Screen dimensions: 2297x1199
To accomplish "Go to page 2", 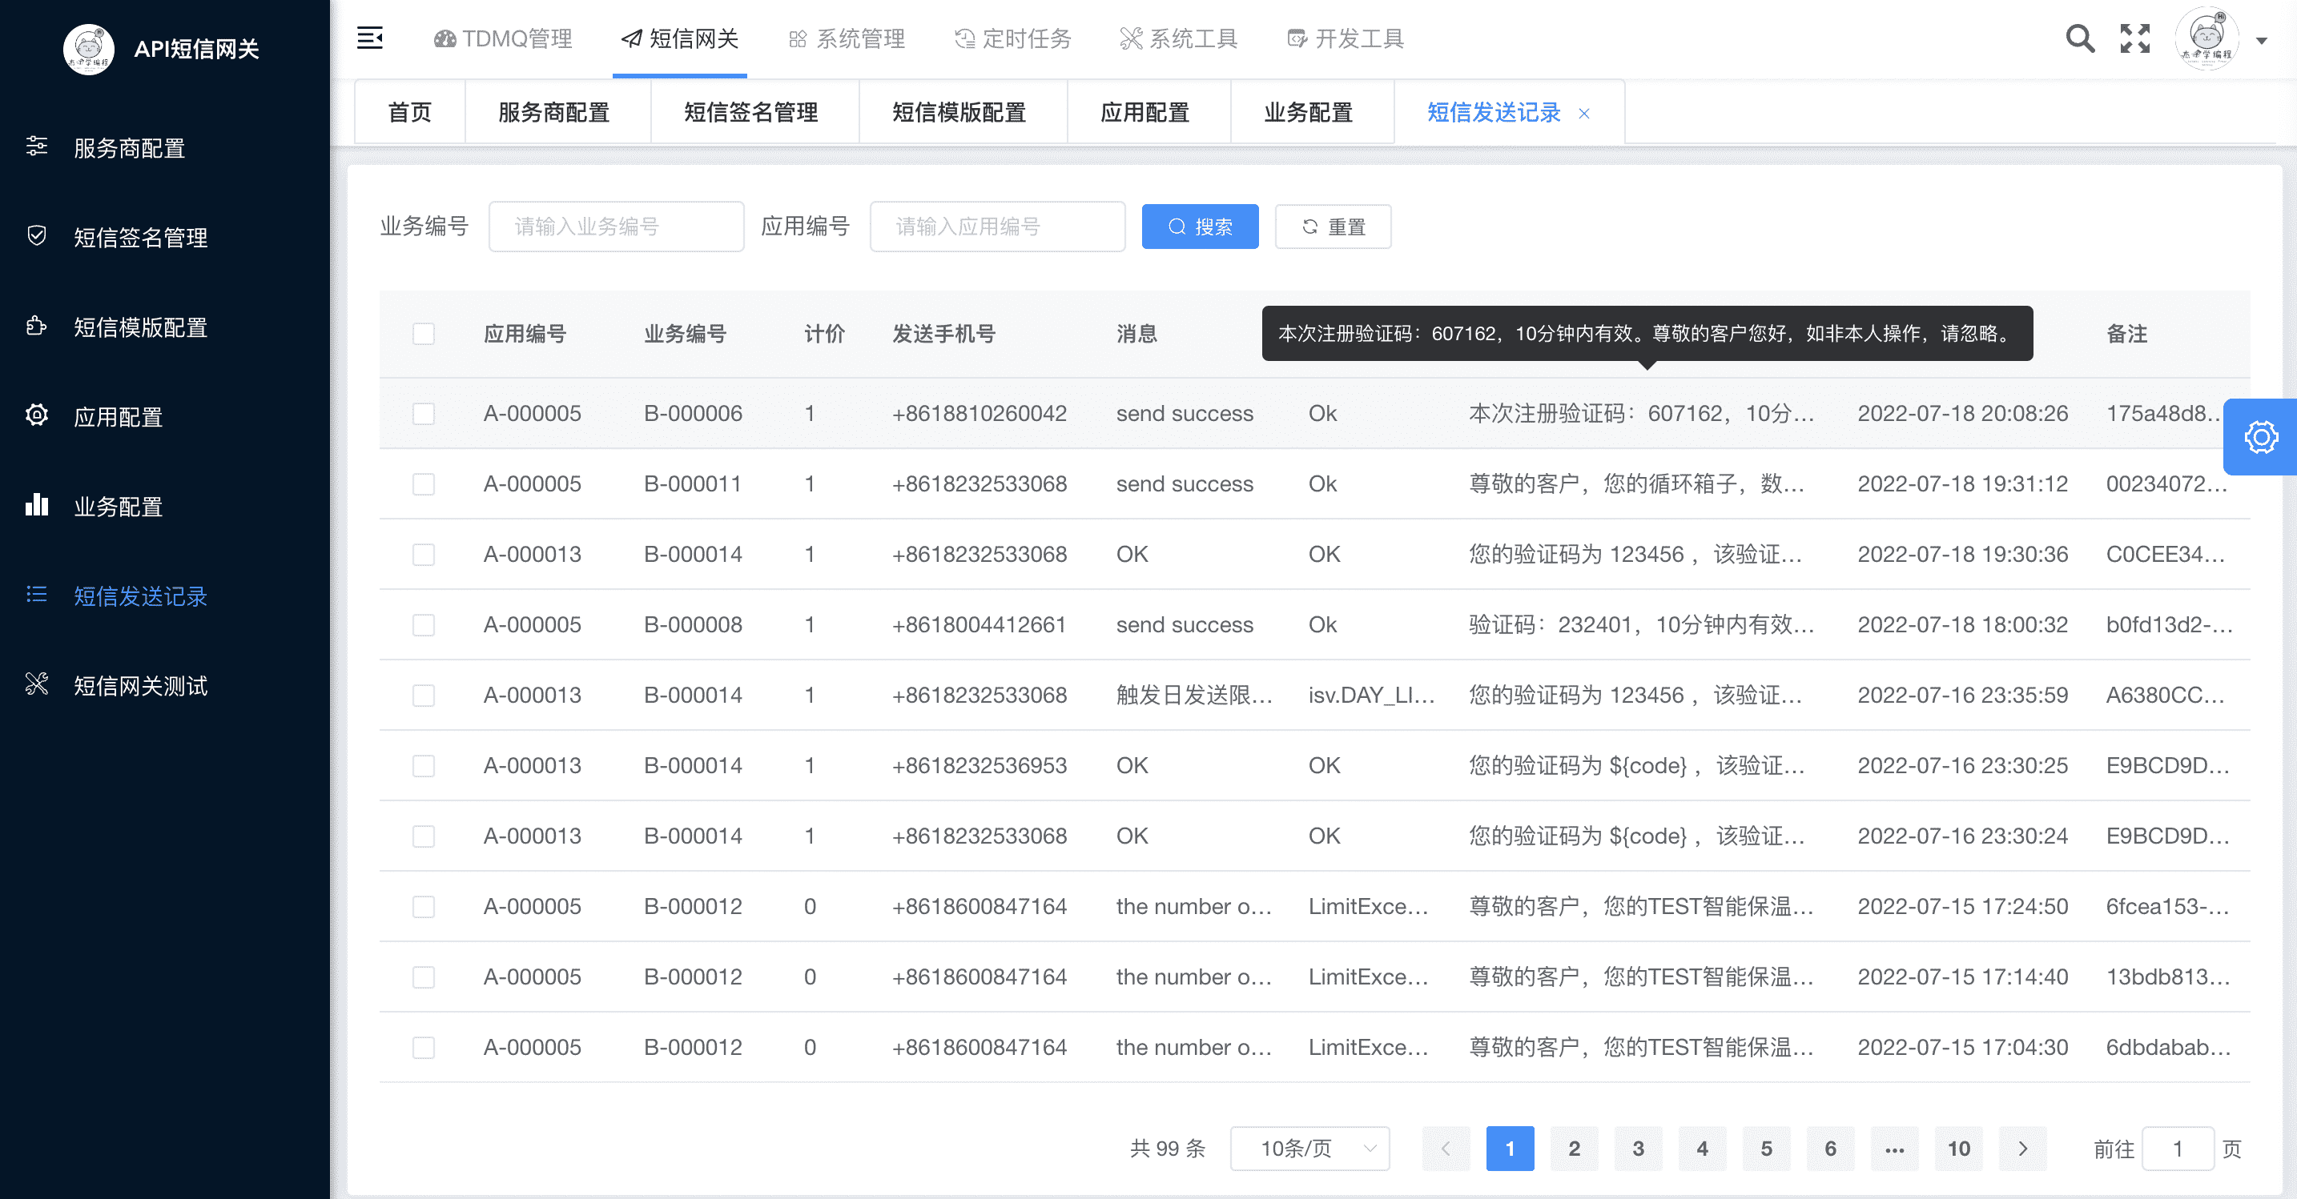I will pos(1574,1149).
